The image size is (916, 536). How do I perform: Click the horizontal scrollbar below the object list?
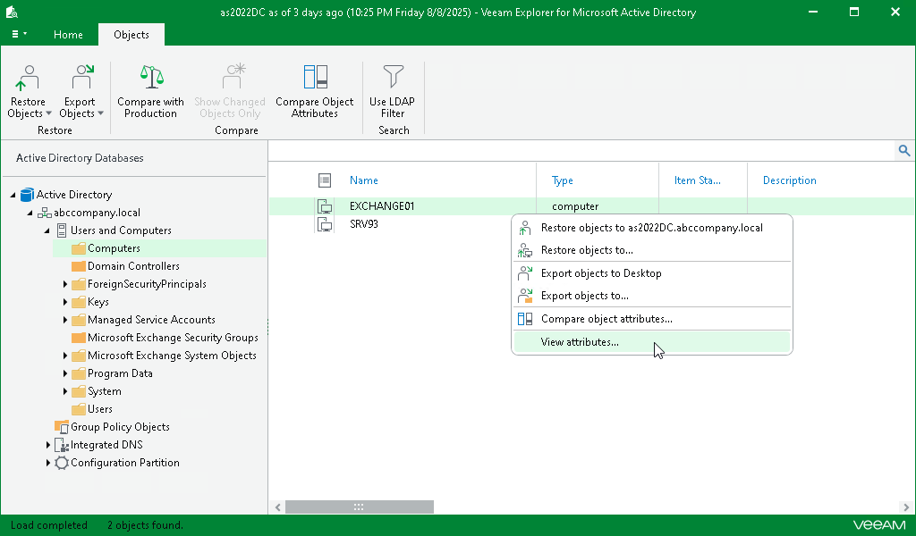[358, 507]
